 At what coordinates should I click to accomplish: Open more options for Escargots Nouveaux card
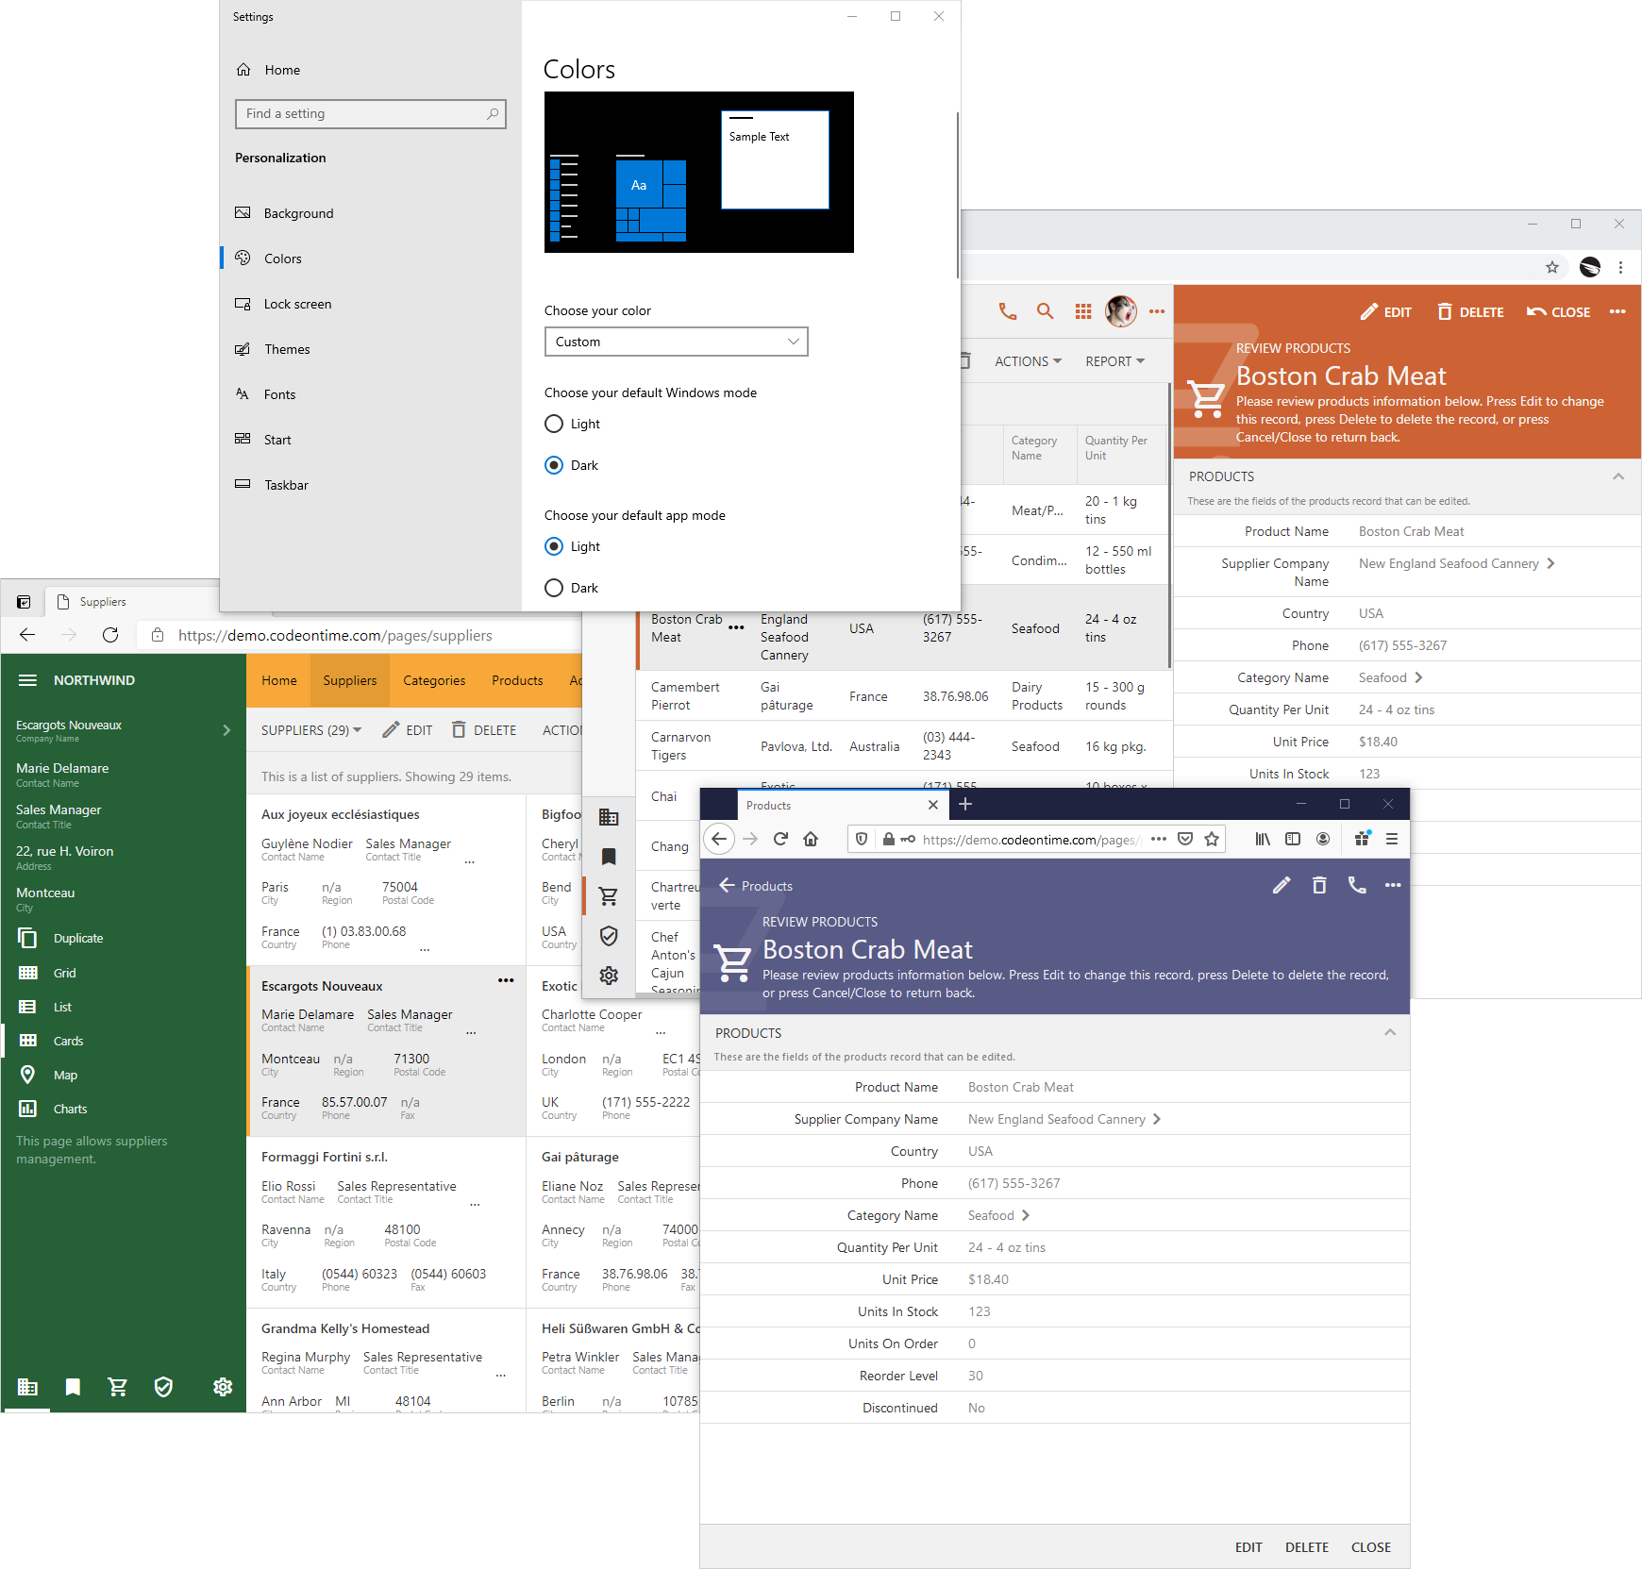(x=506, y=980)
